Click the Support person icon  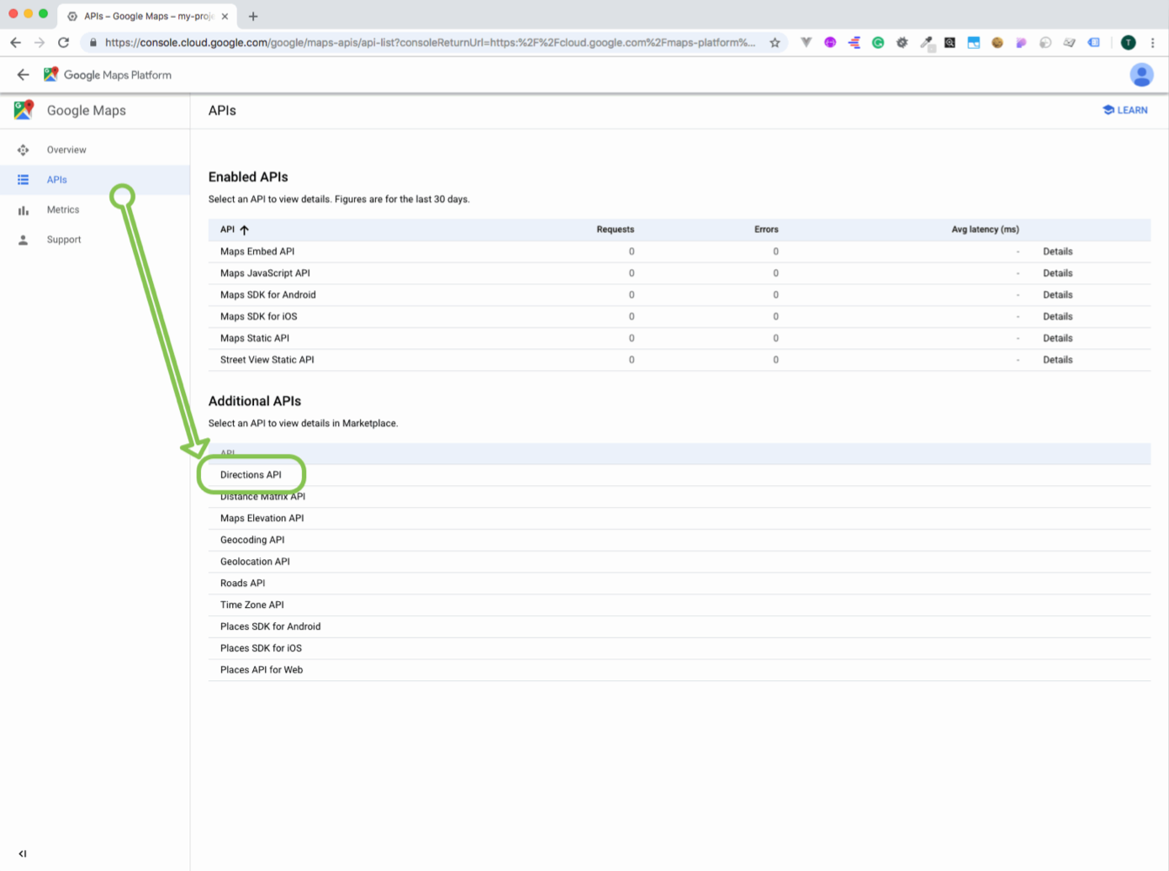point(23,240)
